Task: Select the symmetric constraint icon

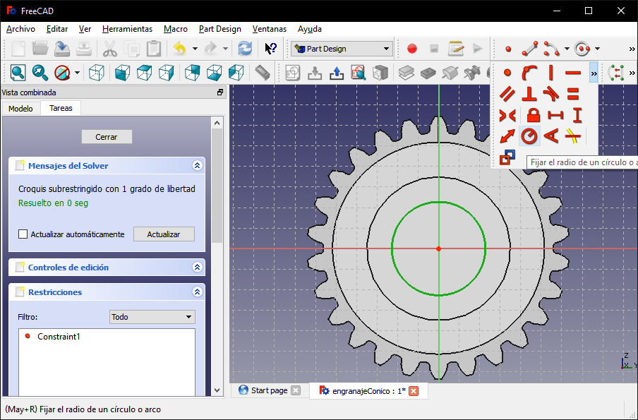Action: pyautogui.click(x=507, y=115)
